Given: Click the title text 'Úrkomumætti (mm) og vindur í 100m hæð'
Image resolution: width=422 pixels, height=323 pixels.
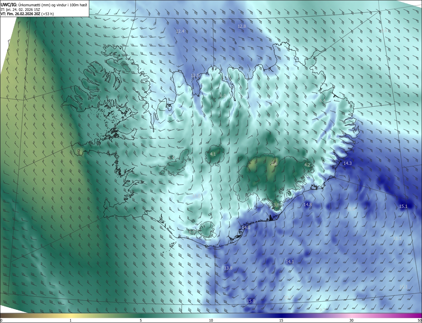Looking at the screenshot, I should [x=53, y=4].
